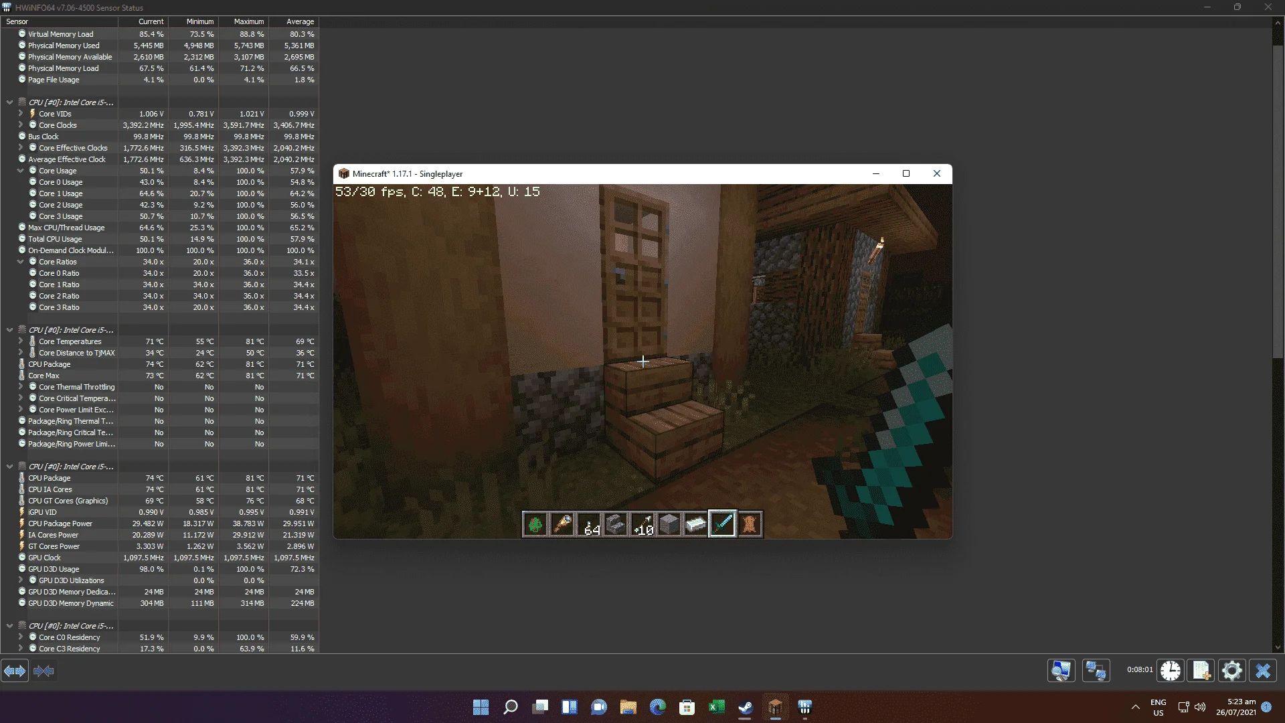Click the ENG US language indicator
Image resolution: width=1285 pixels, height=723 pixels.
(1159, 707)
